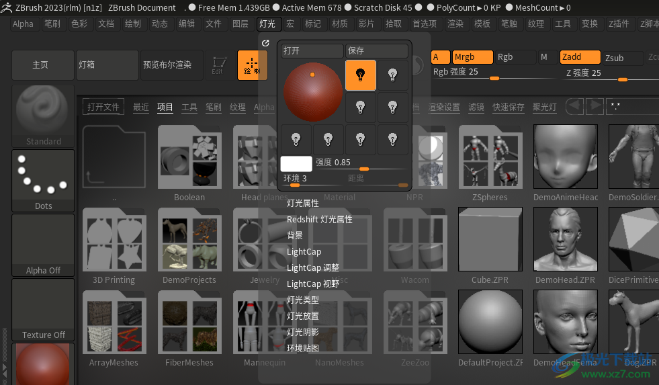Click the orange 绘制 draw icon

click(252, 65)
